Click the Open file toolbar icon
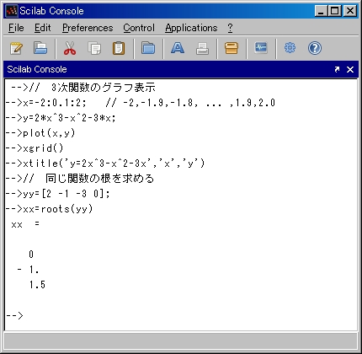The image size is (362, 354). [40, 48]
